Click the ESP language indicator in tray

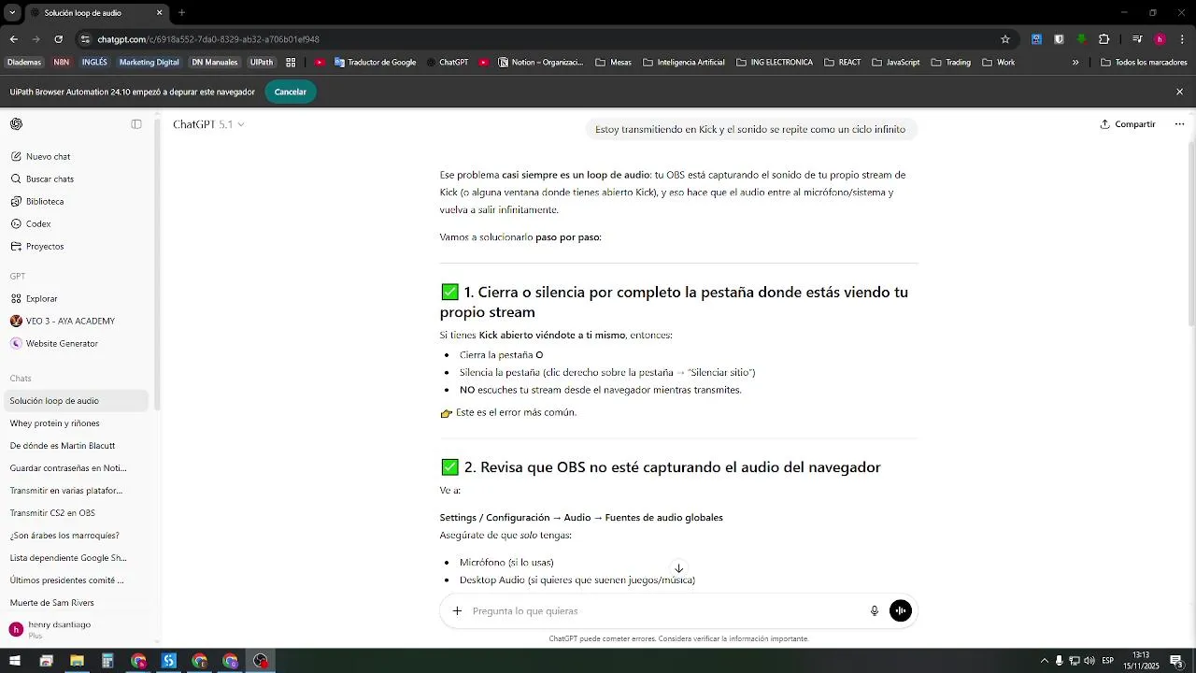point(1107,661)
